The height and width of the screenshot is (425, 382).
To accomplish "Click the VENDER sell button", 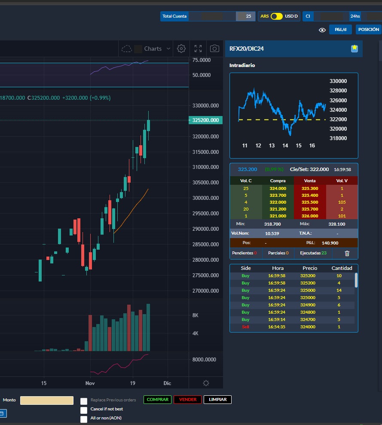I will click(188, 400).
